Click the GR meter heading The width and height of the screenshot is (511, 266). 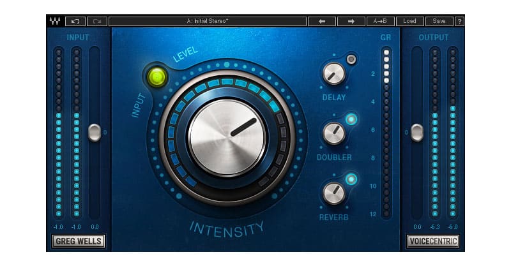pos(386,38)
